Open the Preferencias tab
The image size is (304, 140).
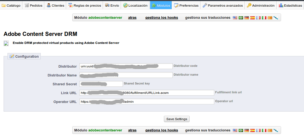[x=186, y=6]
